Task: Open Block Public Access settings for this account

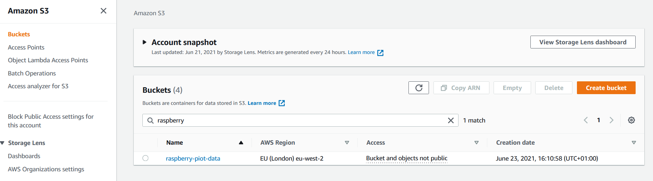Action: click(51, 121)
